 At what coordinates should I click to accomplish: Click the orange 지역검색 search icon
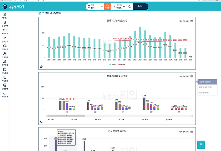(107, 6)
